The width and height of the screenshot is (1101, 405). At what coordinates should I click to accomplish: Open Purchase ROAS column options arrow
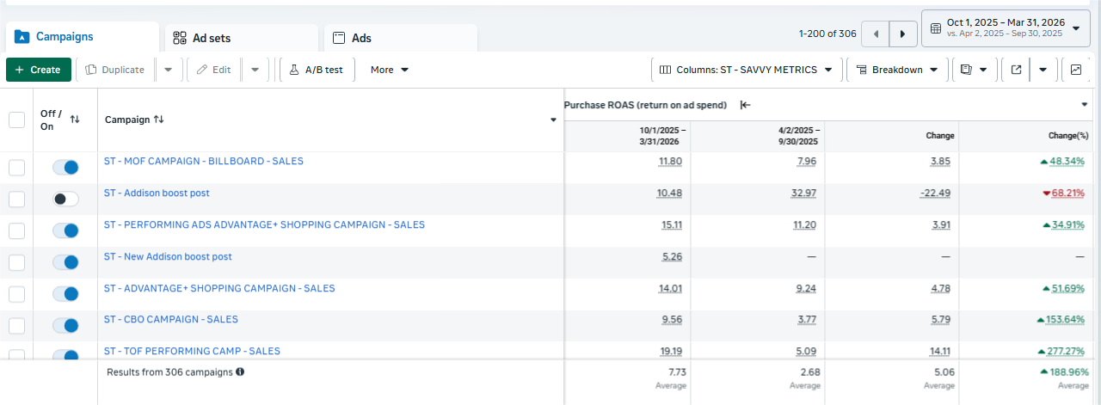(x=1085, y=105)
